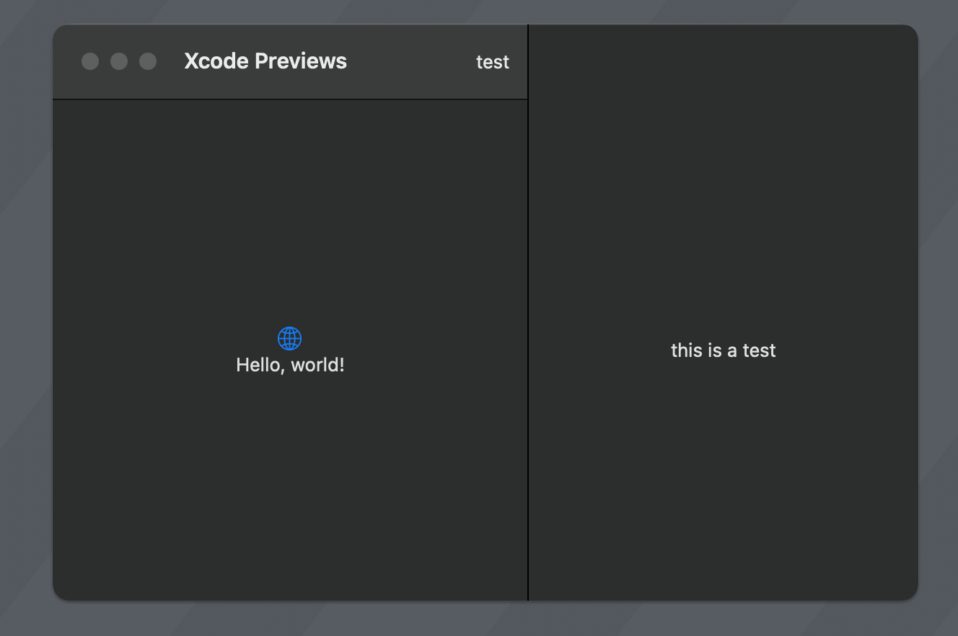Click the word "Xcode" in the title
Screen dimensions: 958x636
pyautogui.click(x=216, y=61)
